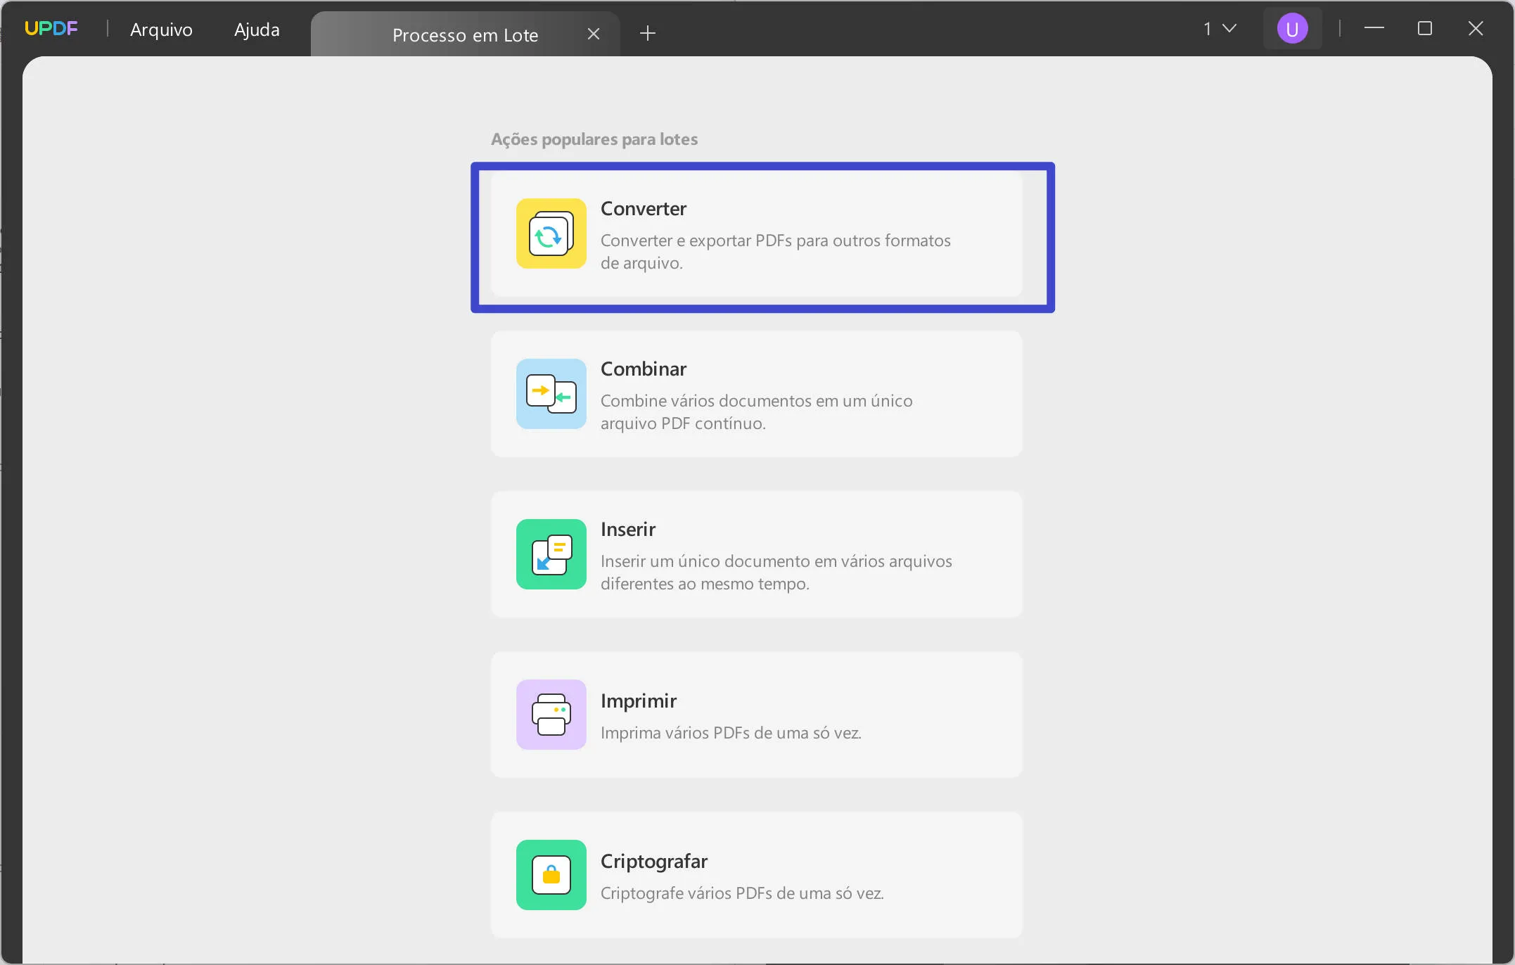
Task: Maximize the UPDF window
Action: (x=1425, y=28)
